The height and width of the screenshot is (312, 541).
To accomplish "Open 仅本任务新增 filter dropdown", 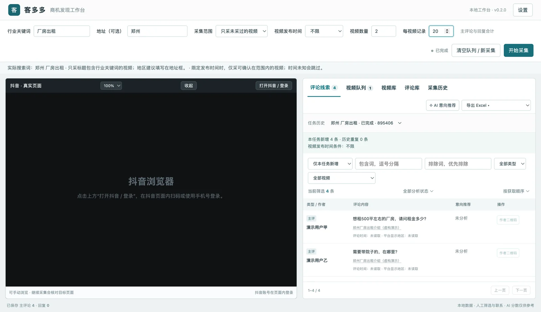I will 330,164.
